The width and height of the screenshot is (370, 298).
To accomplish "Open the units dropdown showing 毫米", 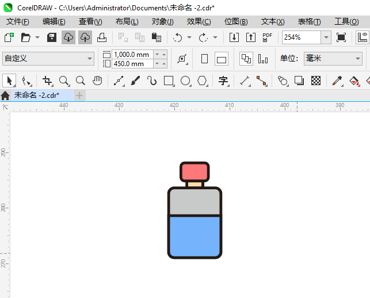I will tap(357, 59).
